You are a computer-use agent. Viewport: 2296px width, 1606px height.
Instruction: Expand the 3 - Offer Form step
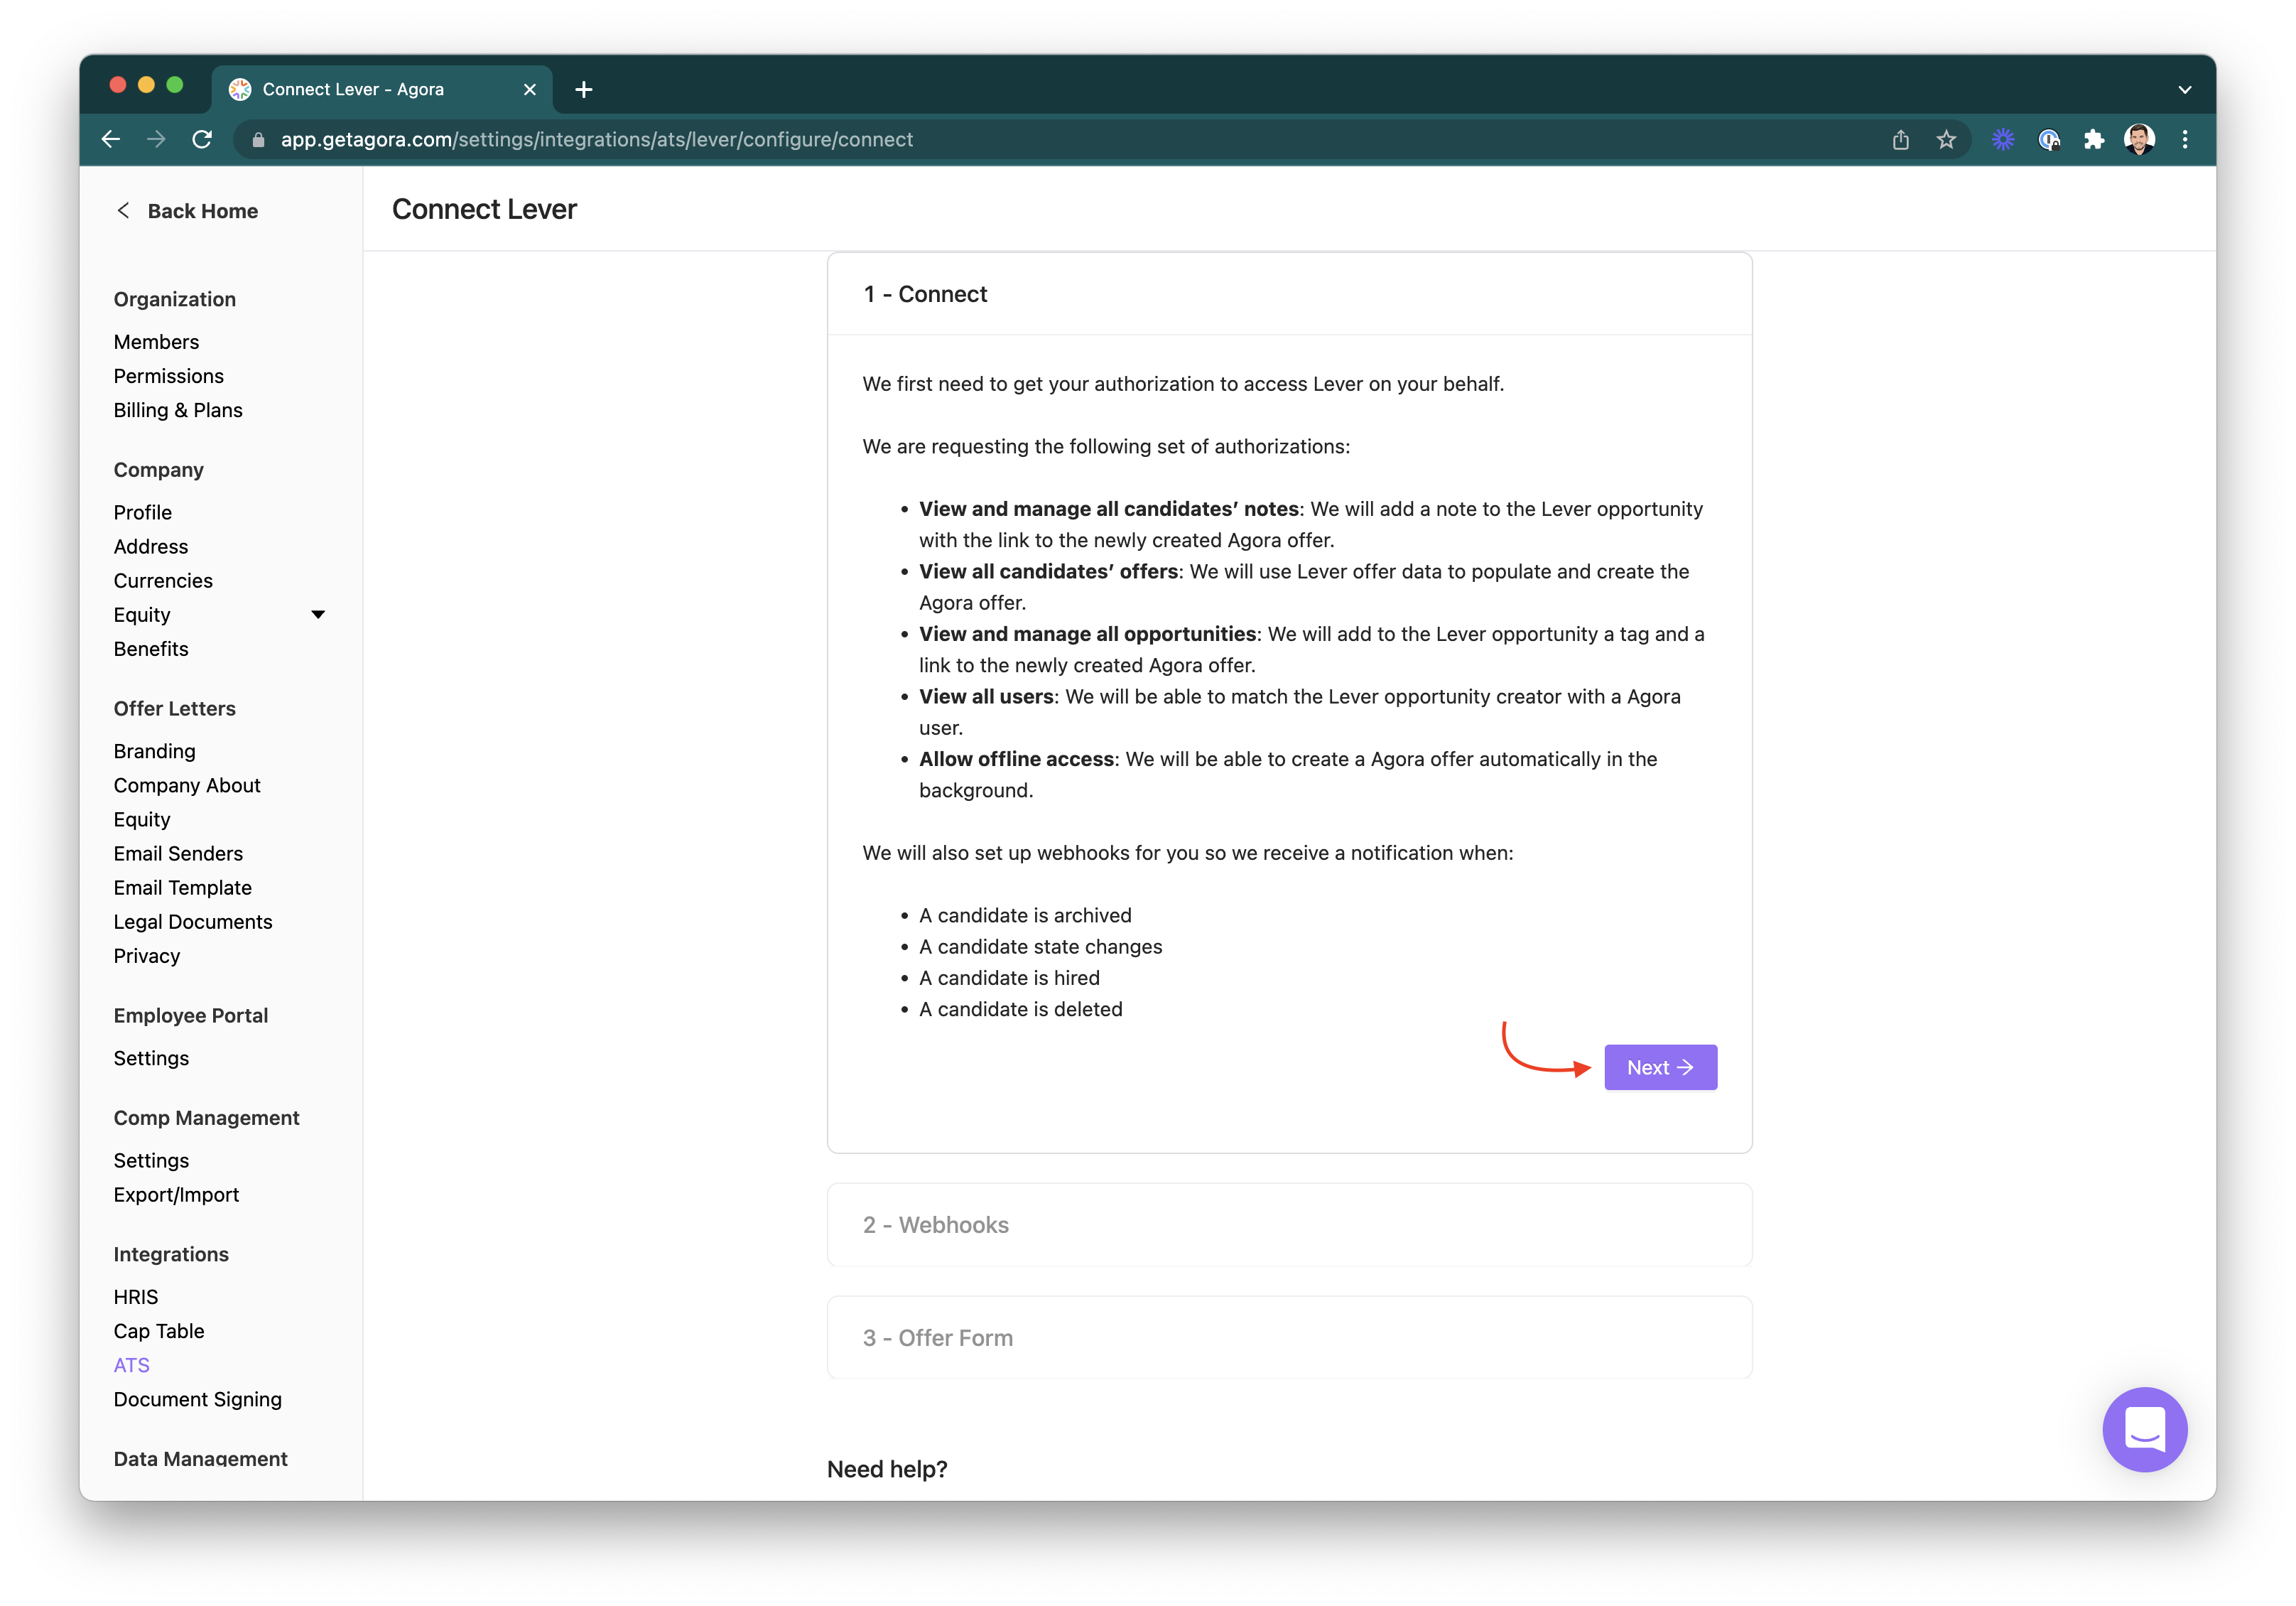1289,1337
